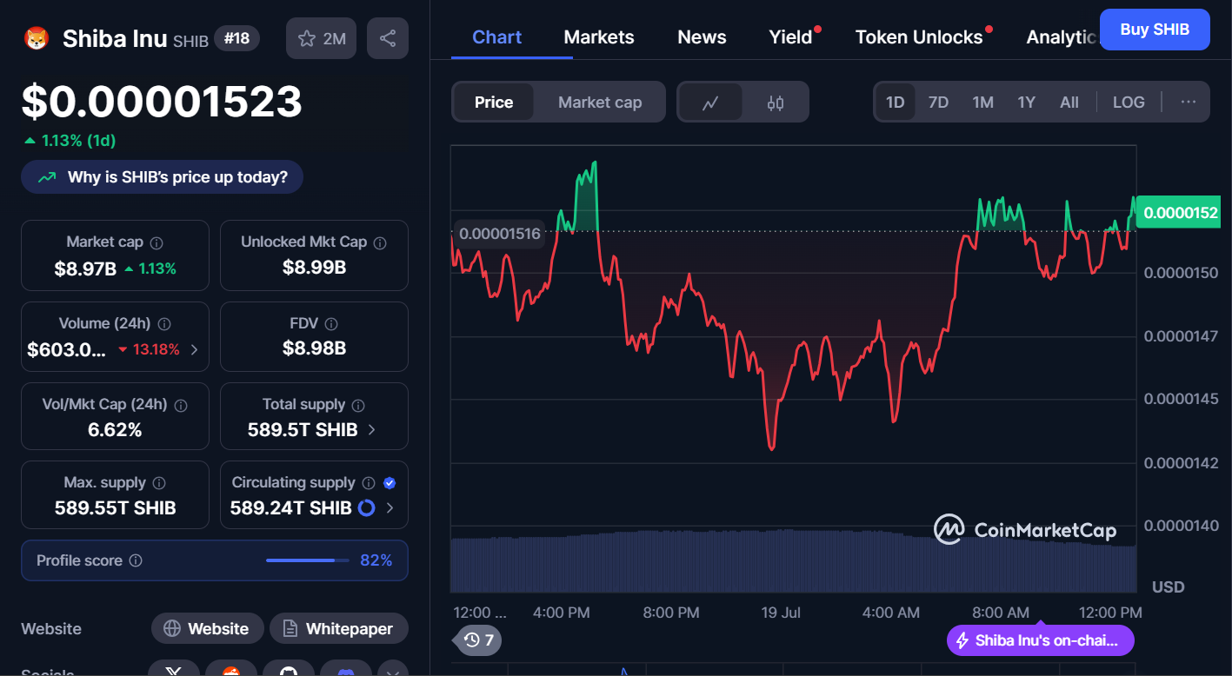Image resolution: width=1232 pixels, height=676 pixels.
Task: Click the document icon in Whitepaper button
Action: [290, 628]
